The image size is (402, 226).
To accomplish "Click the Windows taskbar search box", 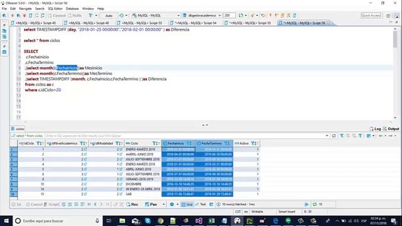I will (58, 220).
